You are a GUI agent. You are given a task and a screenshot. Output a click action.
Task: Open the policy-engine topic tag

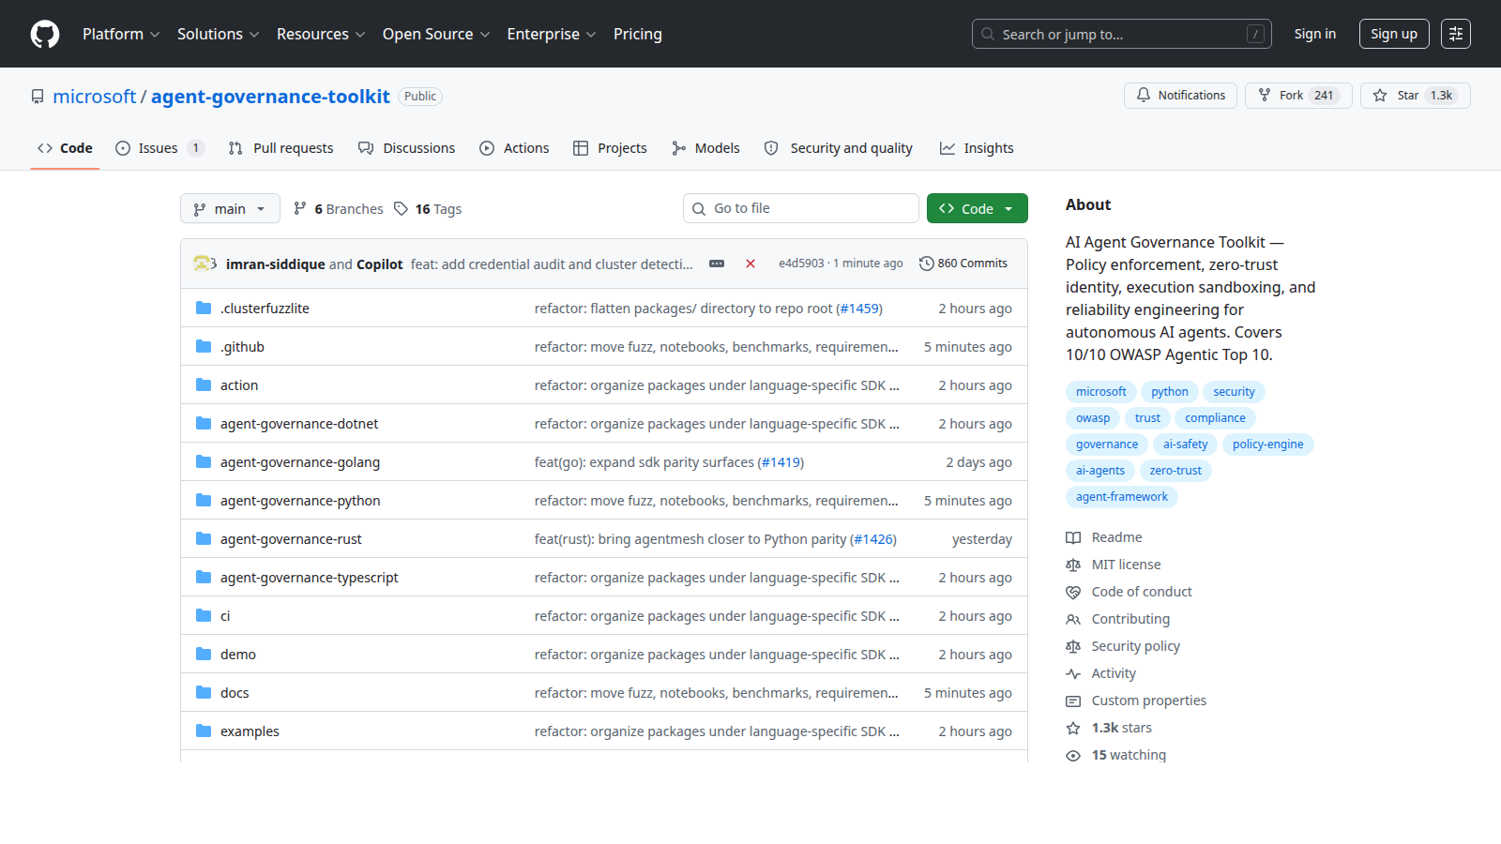1267,445
